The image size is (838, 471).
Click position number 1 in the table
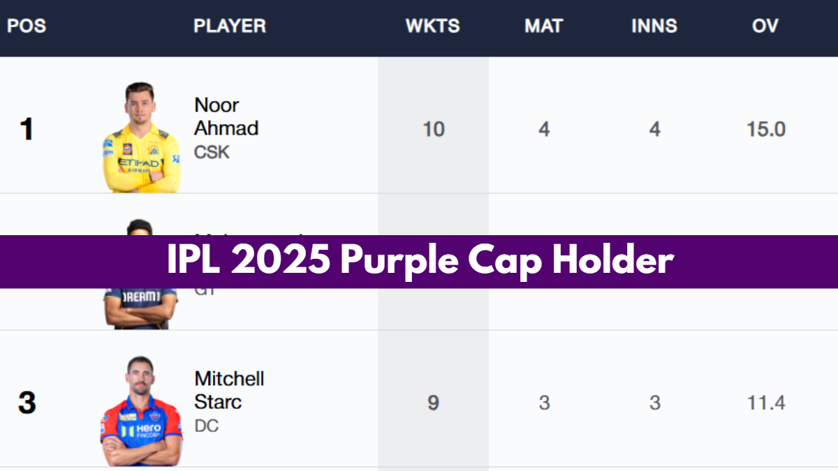tap(27, 129)
